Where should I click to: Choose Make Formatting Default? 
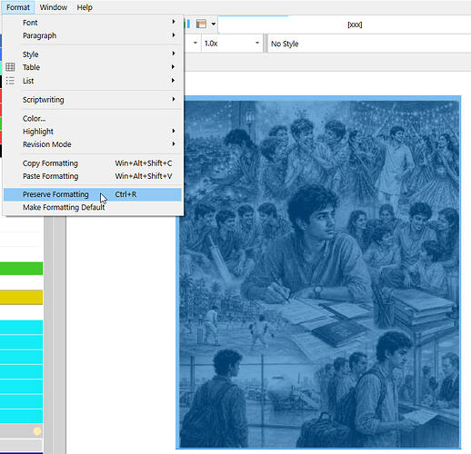click(x=93, y=207)
